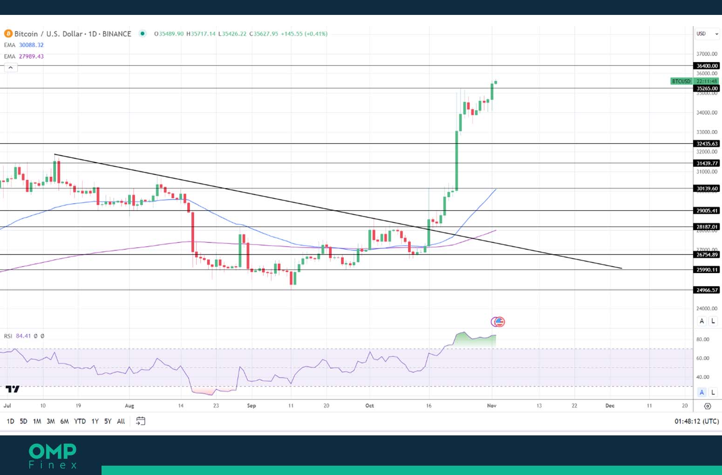This screenshot has width=722, height=475.
Task: Click the green market status dot
Action: 143,34
